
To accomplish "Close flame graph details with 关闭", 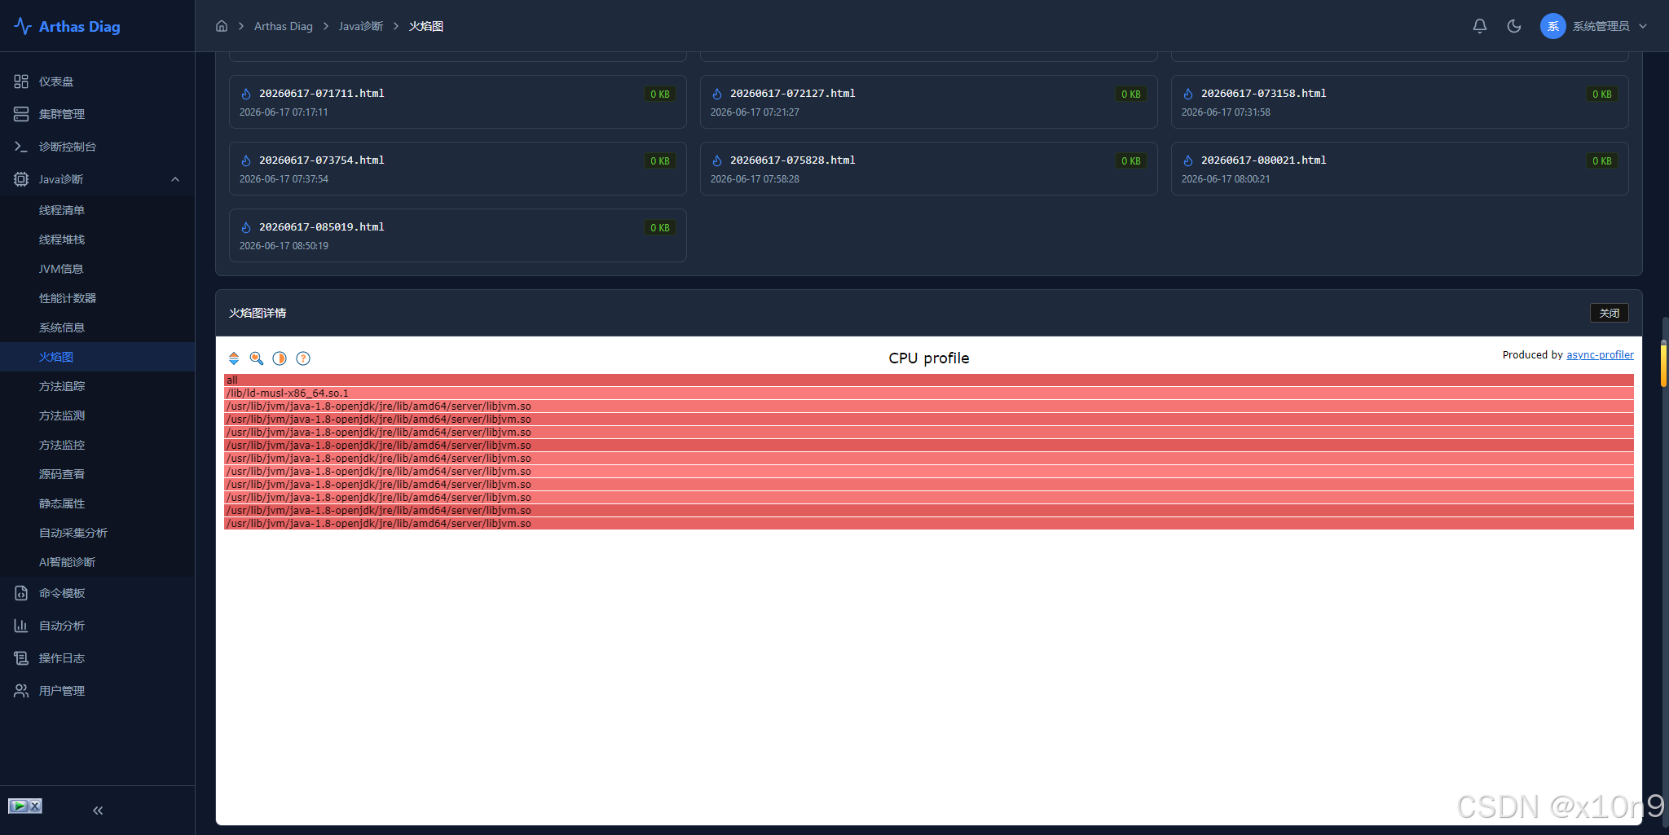I will pyautogui.click(x=1609, y=313).
